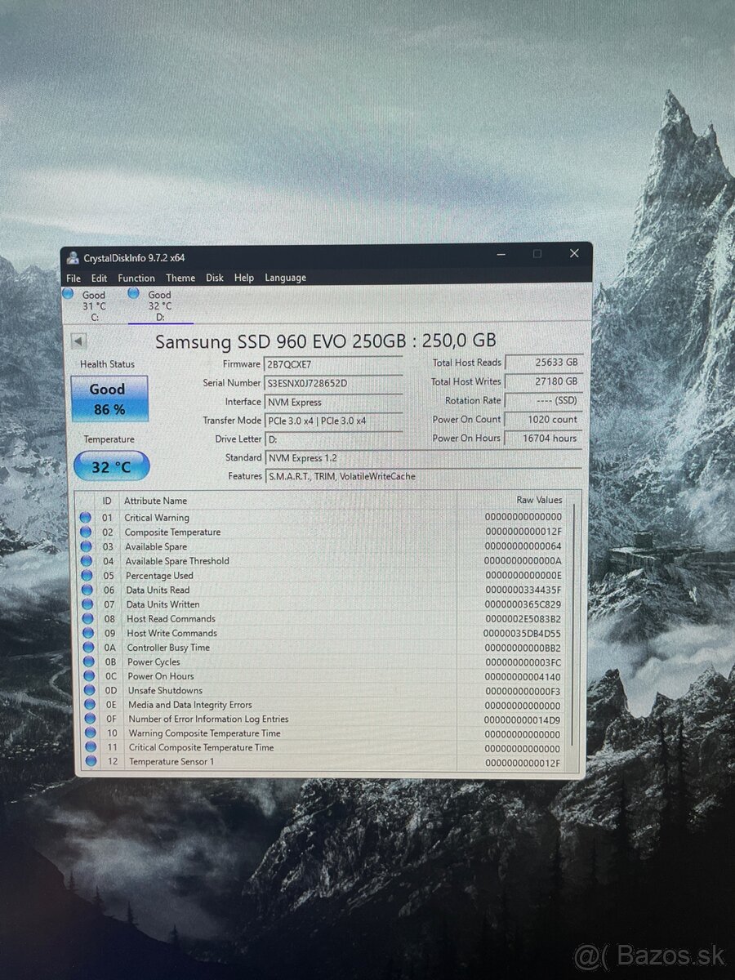The height and width of the screenshot is (980, 735).
Task: Click the Features field
Action: (423, 476)
